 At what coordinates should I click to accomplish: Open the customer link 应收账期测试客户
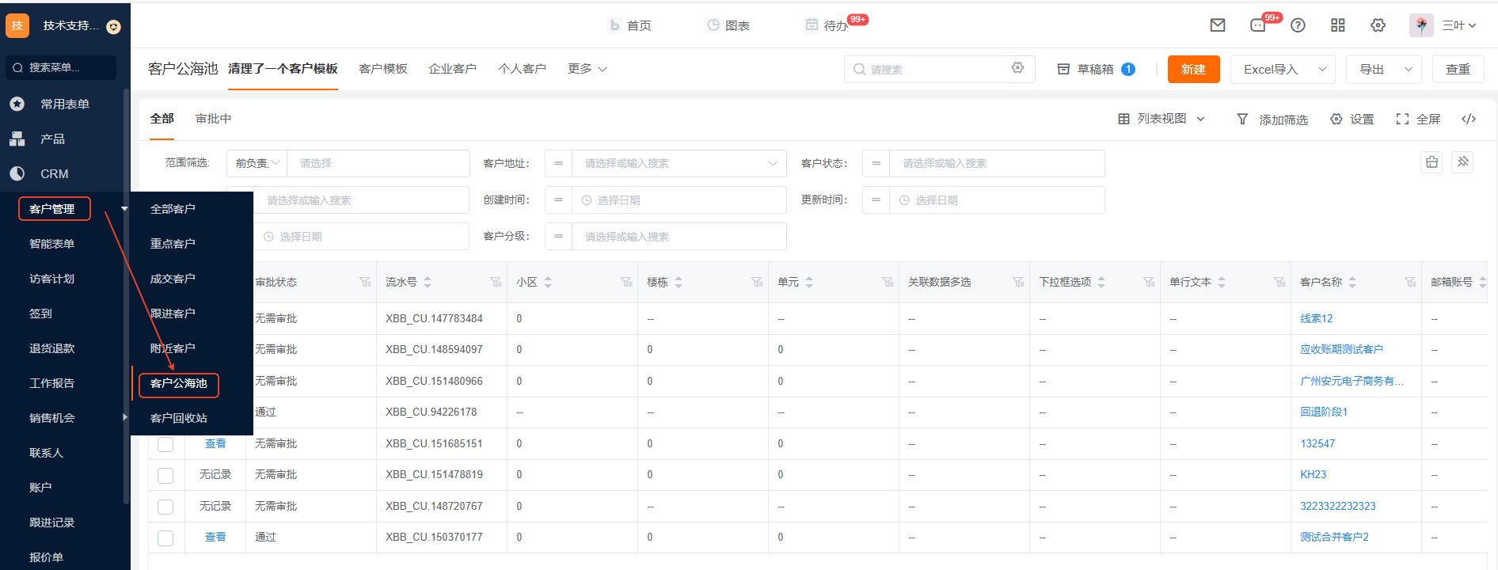[x=1341, y=349]
